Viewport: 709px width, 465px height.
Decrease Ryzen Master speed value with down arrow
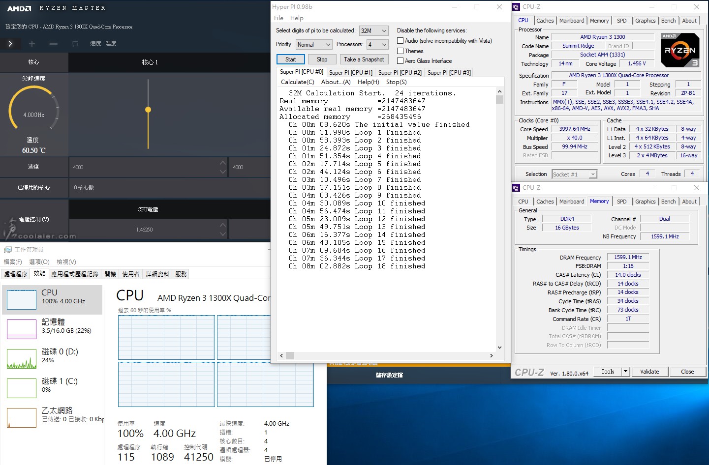point(223,172)
